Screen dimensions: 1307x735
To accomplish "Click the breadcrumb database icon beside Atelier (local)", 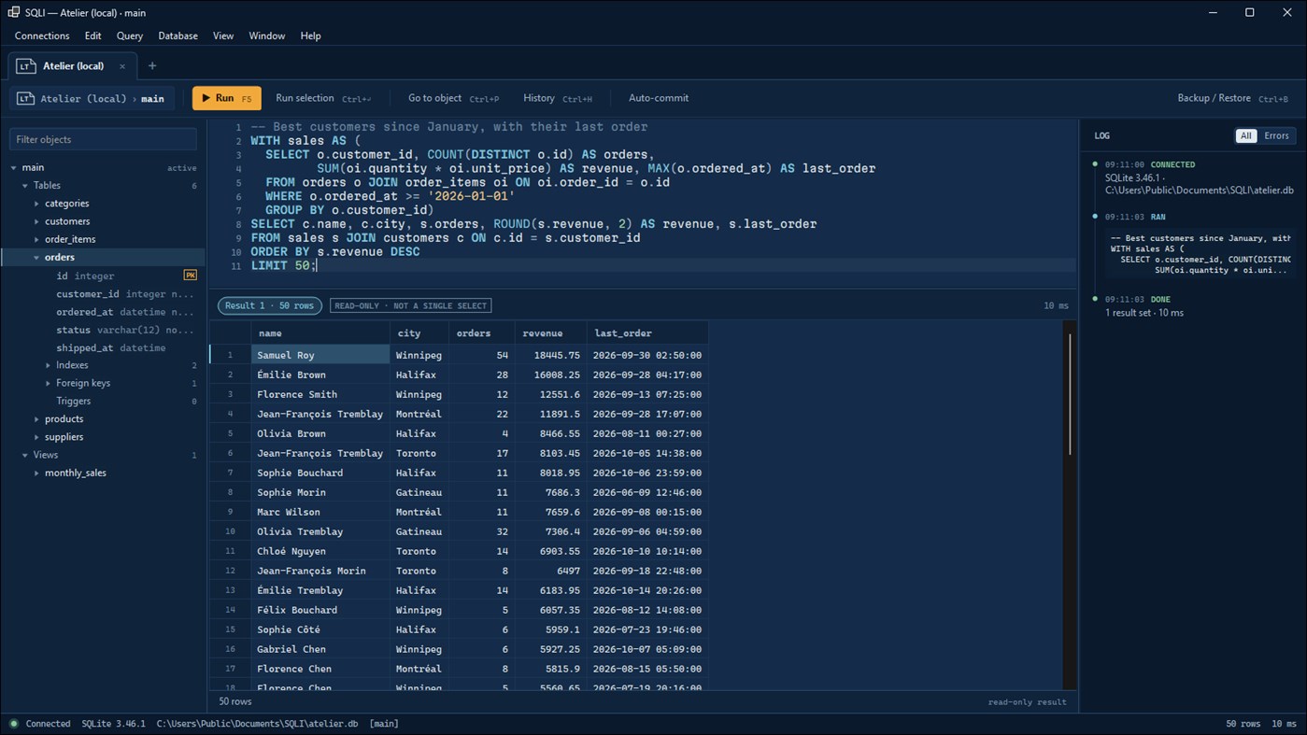I will tap(25, 98).
